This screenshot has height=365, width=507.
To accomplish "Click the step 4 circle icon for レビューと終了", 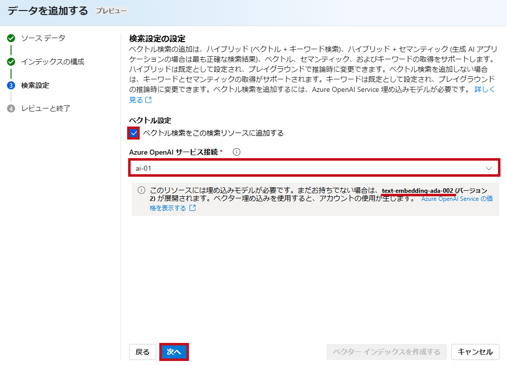I will coord(11,108).
